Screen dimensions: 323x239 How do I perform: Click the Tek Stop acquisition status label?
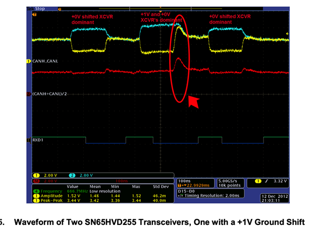point(36,9)
